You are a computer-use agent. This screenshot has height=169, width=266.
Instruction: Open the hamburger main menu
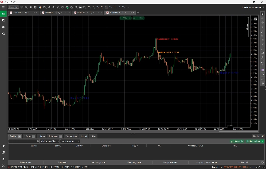coord(3,7)
